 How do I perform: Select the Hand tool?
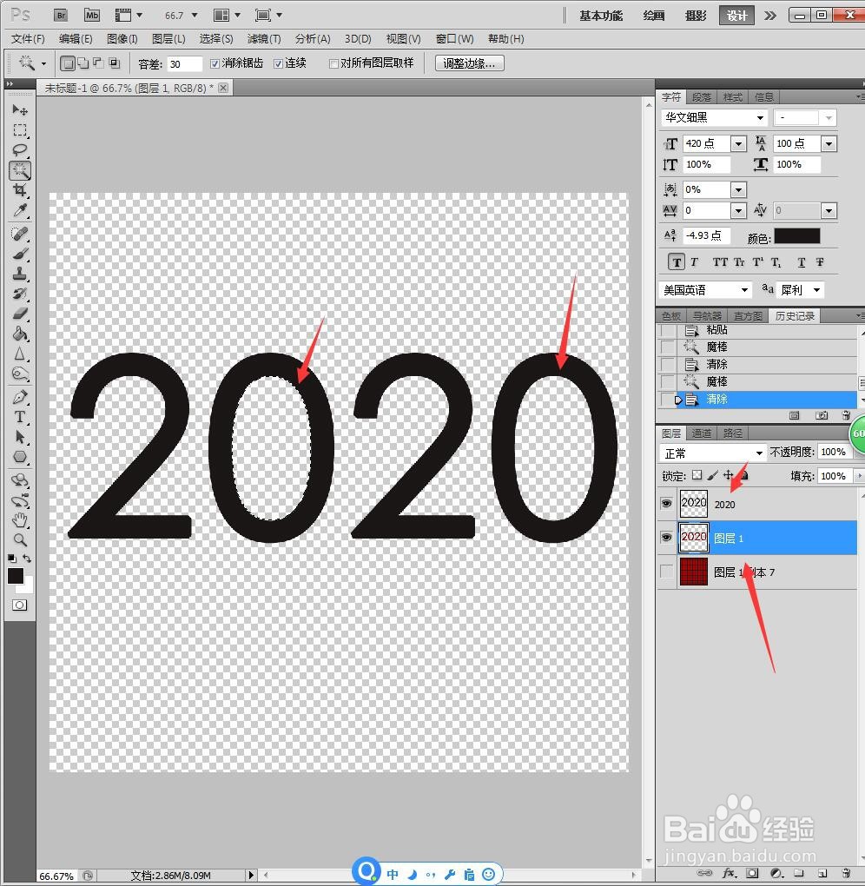point(20,519)
